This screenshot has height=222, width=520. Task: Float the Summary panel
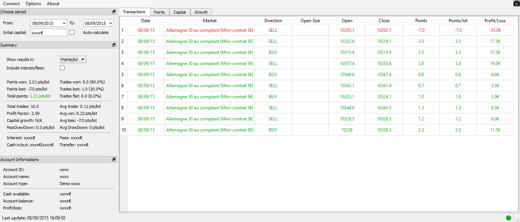114,45
